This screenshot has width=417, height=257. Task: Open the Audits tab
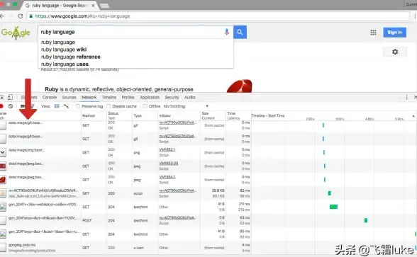190,98
